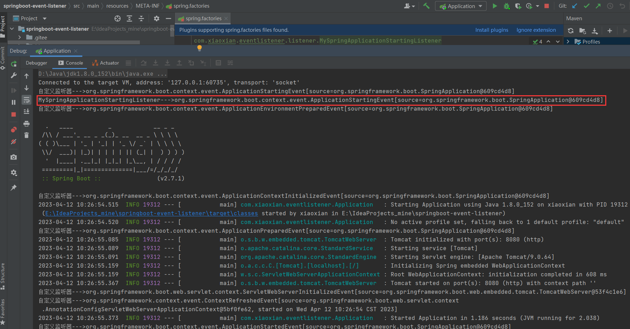Move down the stack trace in console
The width and height of the screenshot is (630, 329).
click(x=27, y=88)
